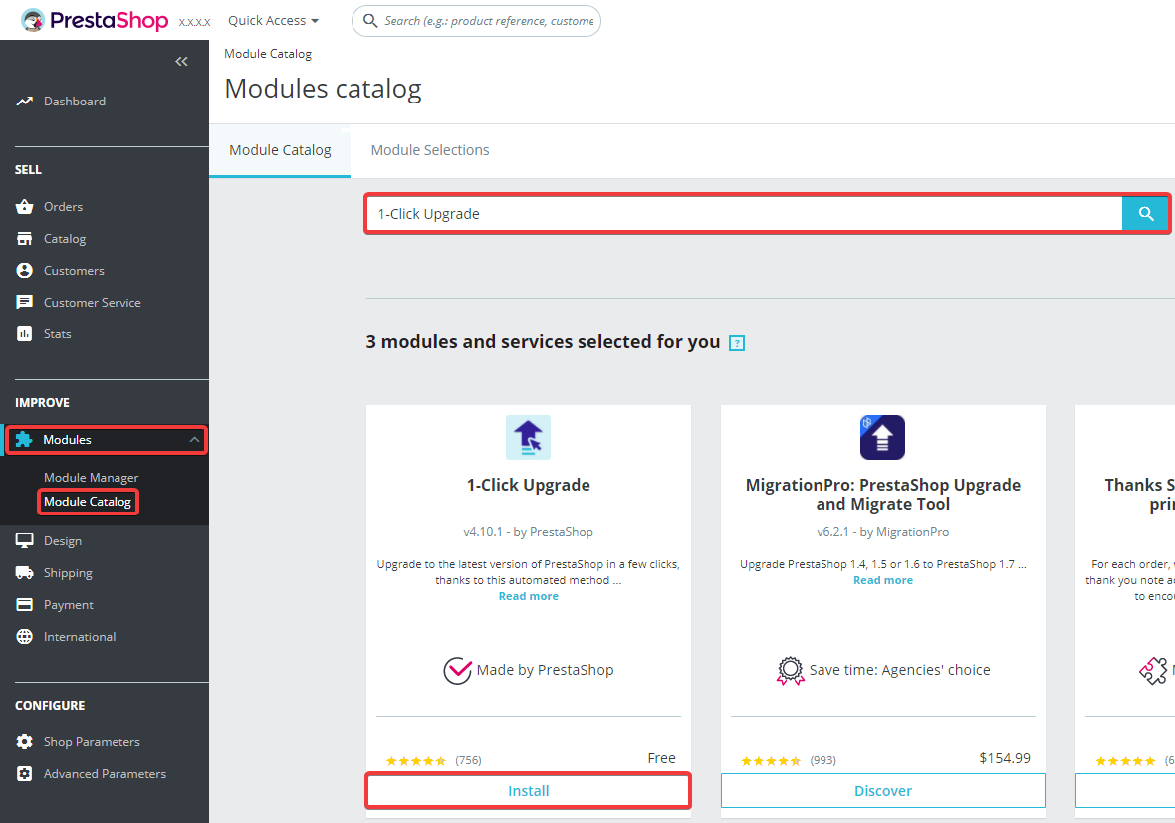Install the 1-Click Upgrade module

[x=528, y=791]
